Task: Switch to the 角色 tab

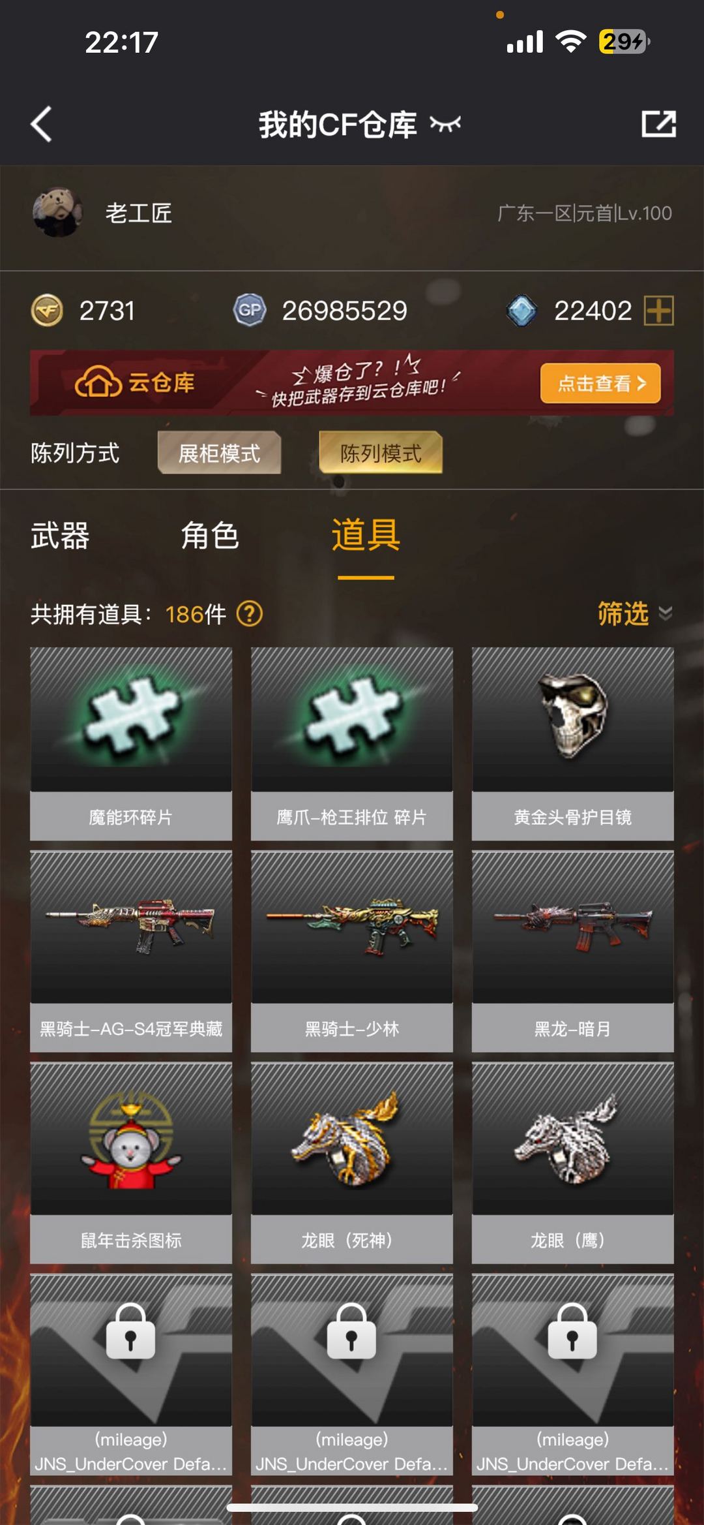Action: (210, 536)
